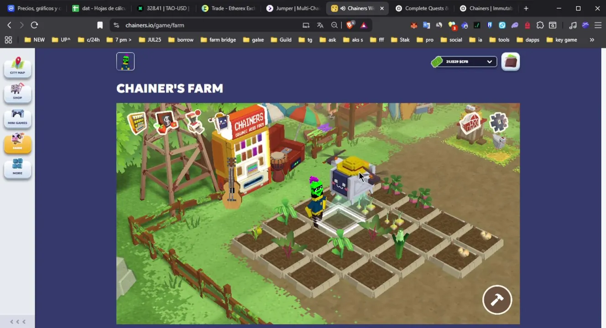The width and height of the screenshot is (606, 328).
Task: Switch to the Chainers Immutable tab
Action: [487, 8]
